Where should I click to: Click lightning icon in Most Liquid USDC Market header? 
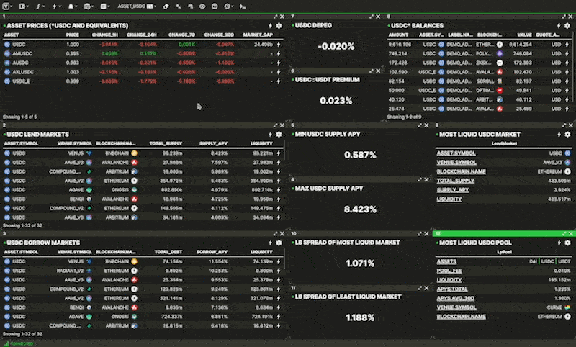[559, 135]
